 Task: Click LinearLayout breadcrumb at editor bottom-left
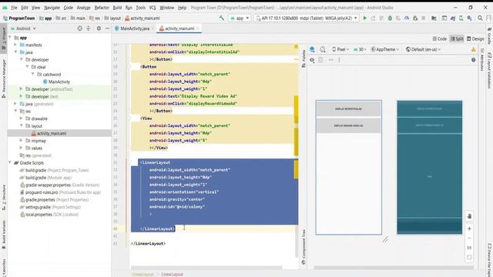pos(143,274)
